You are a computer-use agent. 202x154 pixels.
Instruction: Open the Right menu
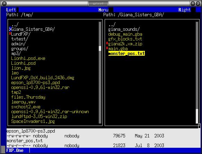(184, 10)
